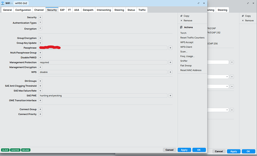Select the FT tab
The width and height of the screenshot is (257, 156).
coord(70,10)
